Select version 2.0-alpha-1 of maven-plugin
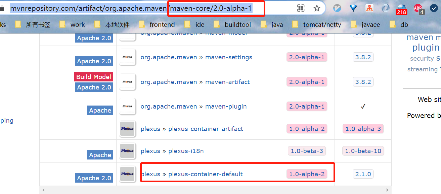 307,107
